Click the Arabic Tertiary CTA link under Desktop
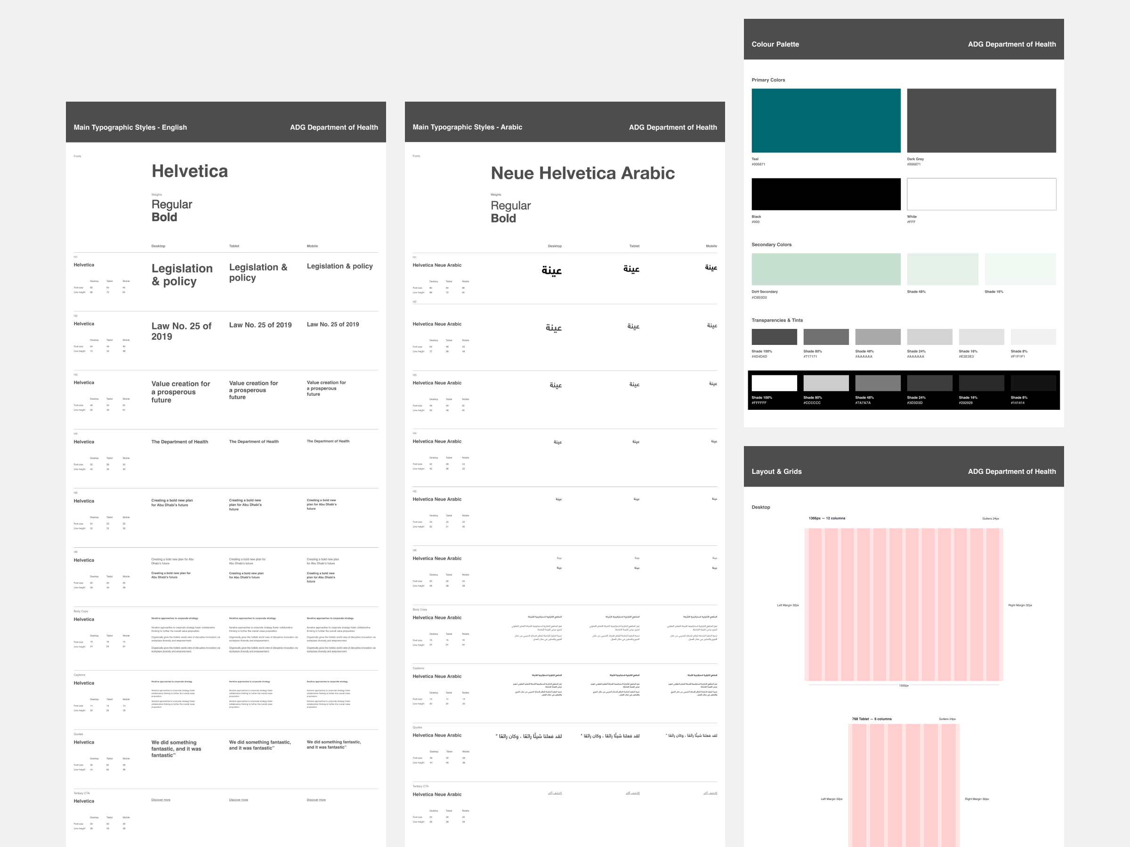 tap(555, 793)
